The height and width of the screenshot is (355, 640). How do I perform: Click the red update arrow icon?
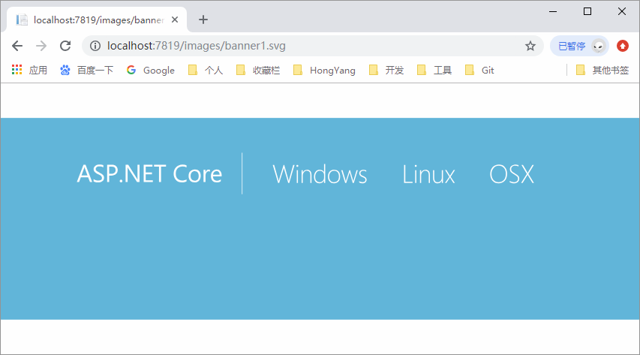[623, 46]
